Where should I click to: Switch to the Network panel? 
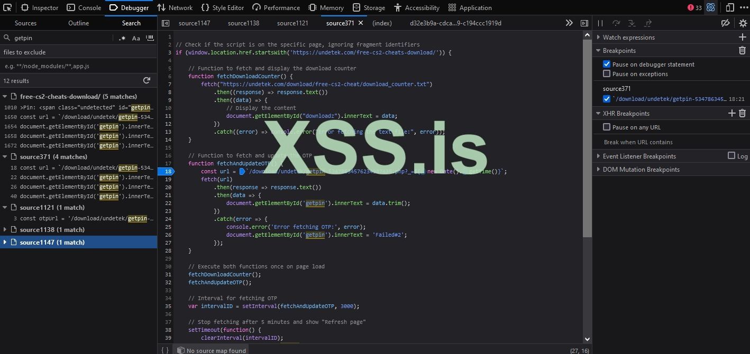(x=175, y=7)
